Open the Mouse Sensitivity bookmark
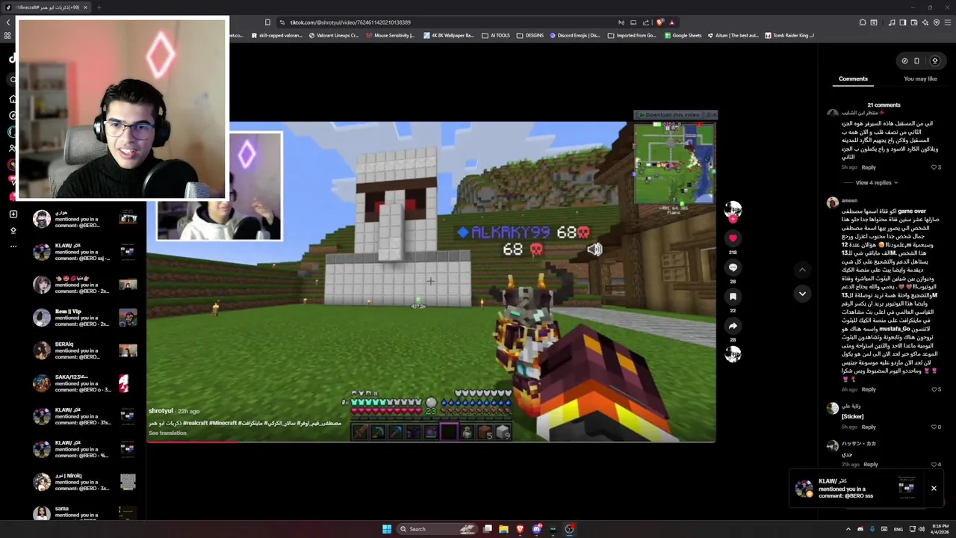This screenshot has height=538, width=956. (x=390, y=35)
